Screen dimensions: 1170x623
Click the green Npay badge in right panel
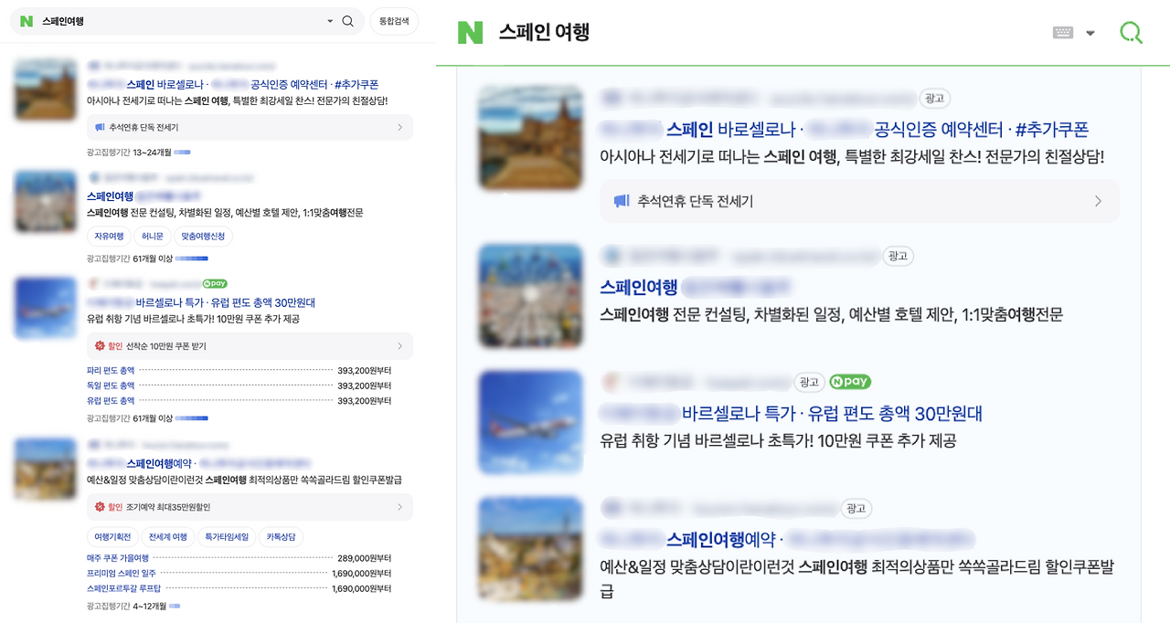point(850,382)
